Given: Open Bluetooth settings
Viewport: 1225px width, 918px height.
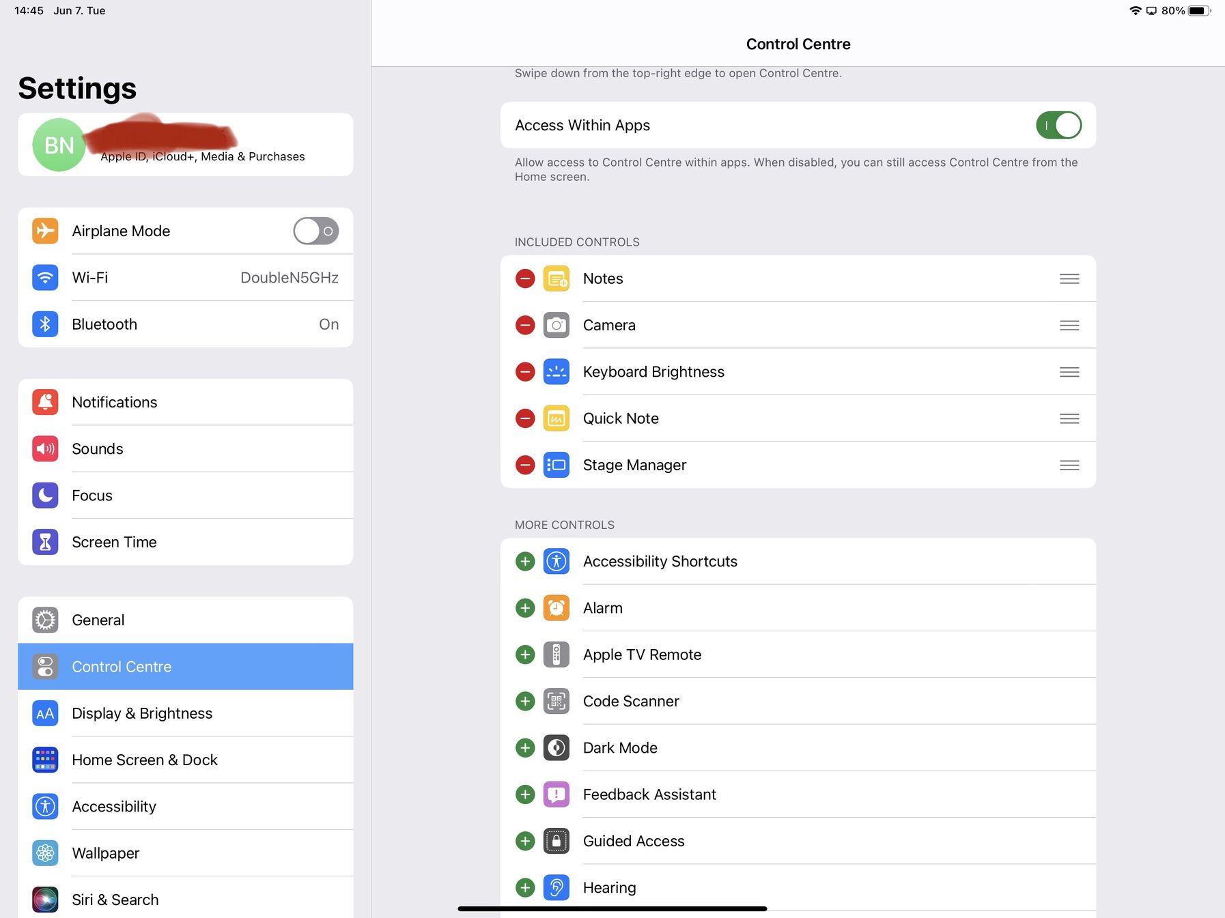Looking at the screenshot, I should (186, 324).
